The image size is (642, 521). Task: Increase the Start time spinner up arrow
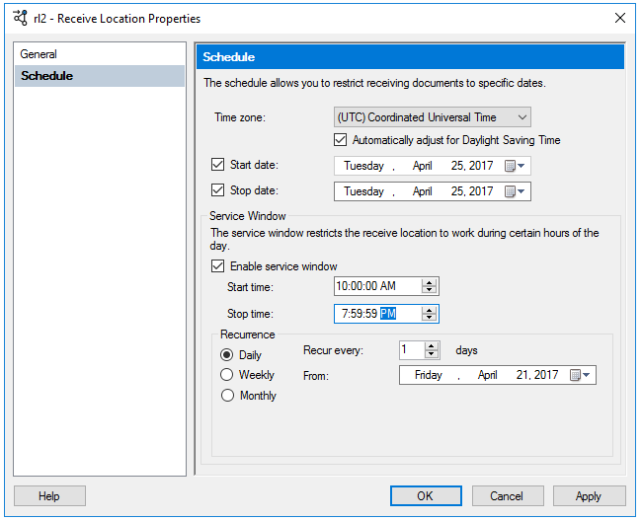pyautogui.click(x=429, y=282)
